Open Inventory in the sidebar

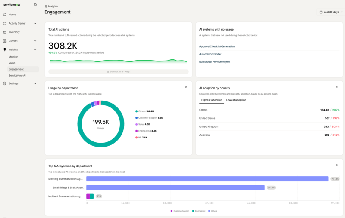[x=14, y=32]
